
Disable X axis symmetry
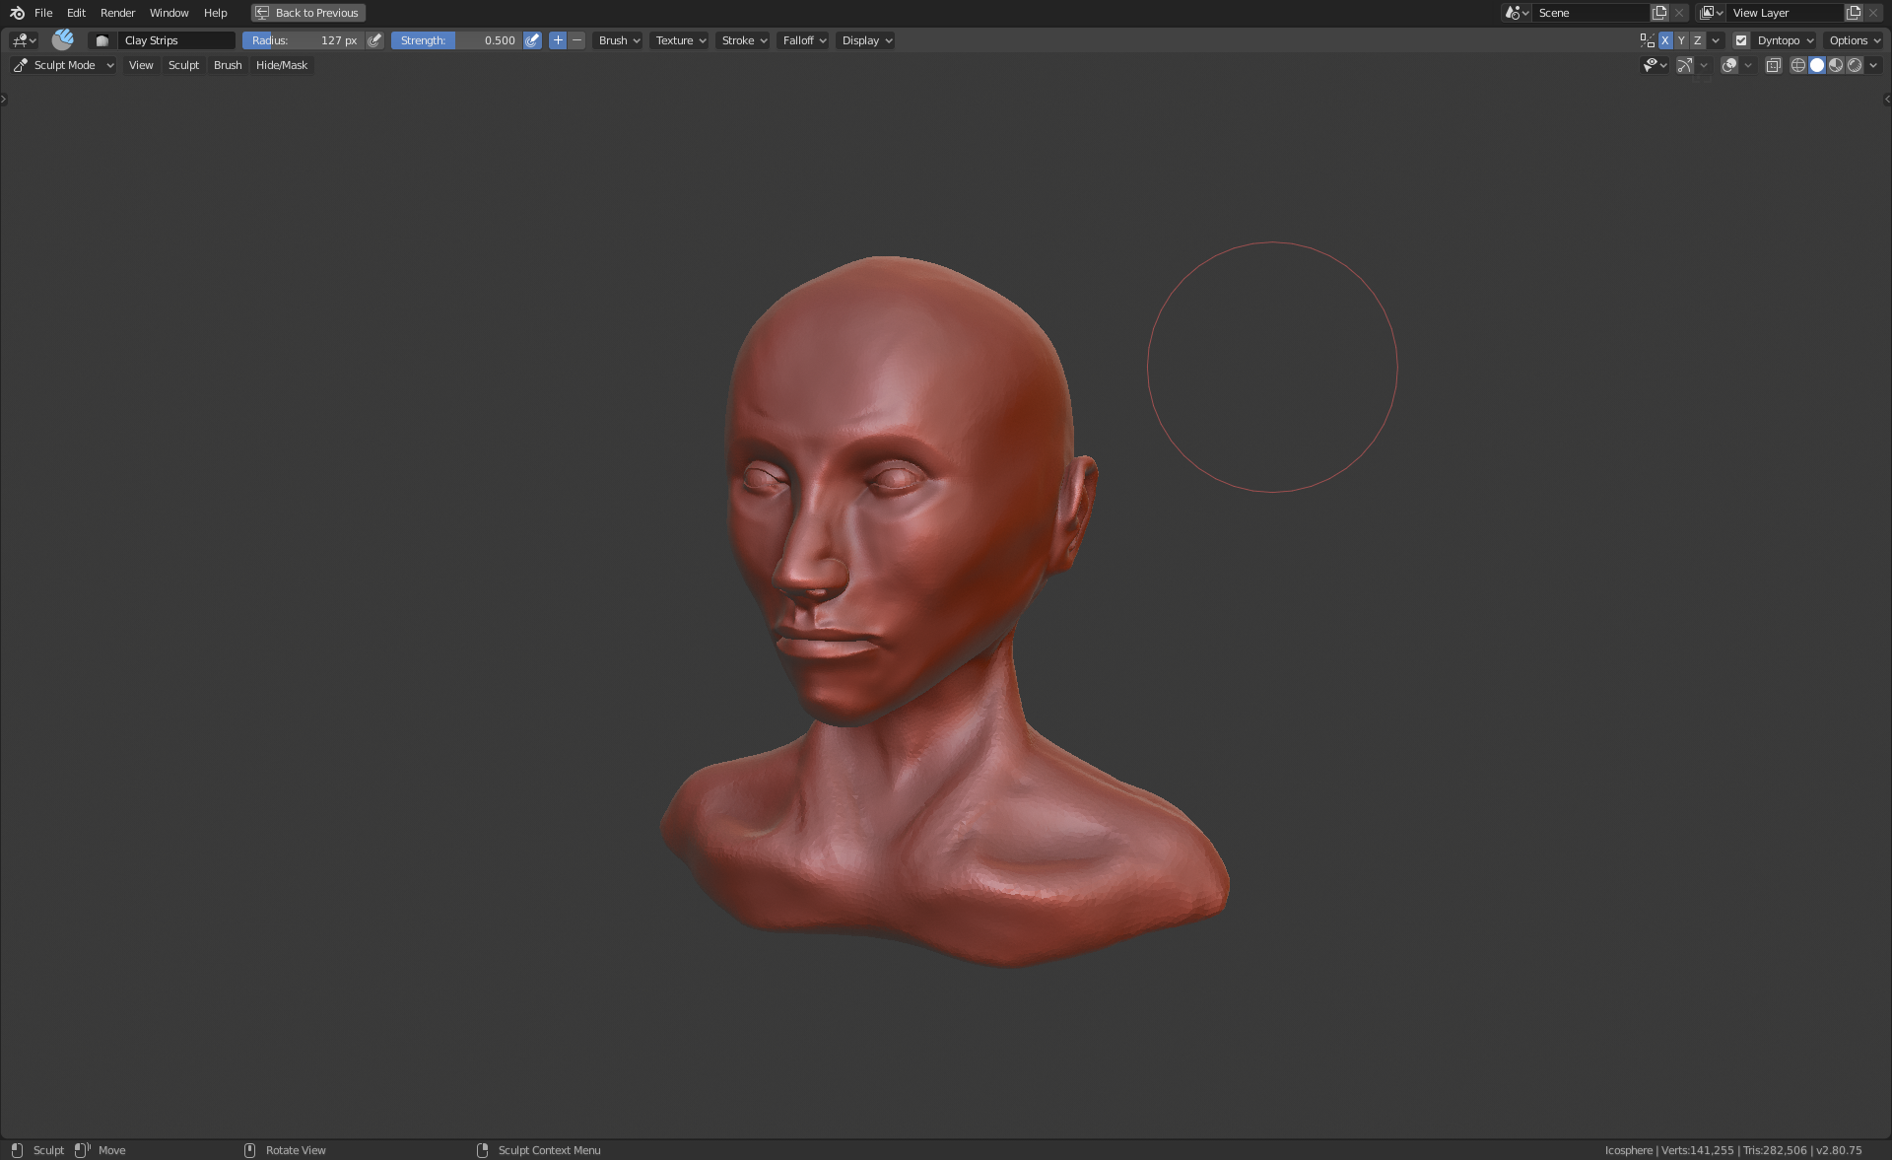(x=1665, y=40)
